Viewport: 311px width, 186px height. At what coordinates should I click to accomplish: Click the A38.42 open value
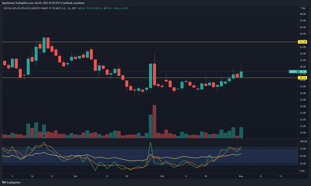[x=82, y=8]
